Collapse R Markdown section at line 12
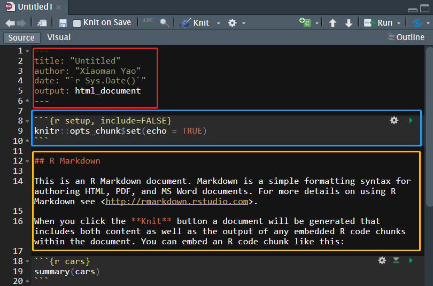Screen dimensions: 433x286 tap(27, 161)
